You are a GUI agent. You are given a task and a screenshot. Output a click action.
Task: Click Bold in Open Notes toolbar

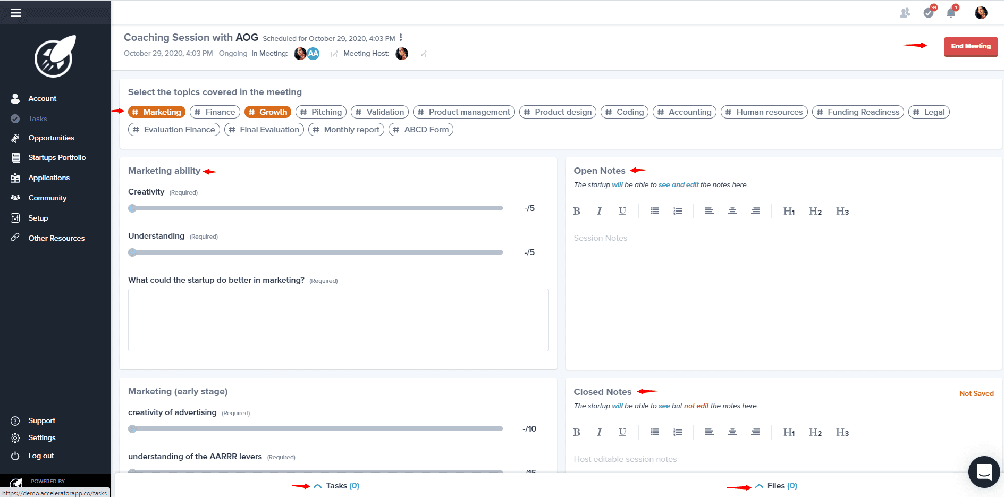(577, 211)
